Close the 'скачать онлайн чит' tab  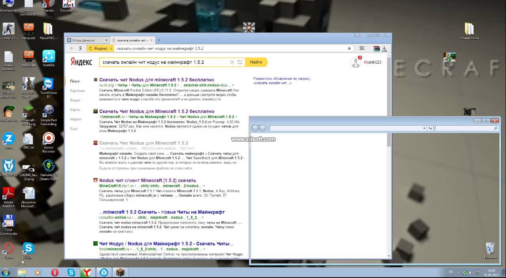coord(152,40)
